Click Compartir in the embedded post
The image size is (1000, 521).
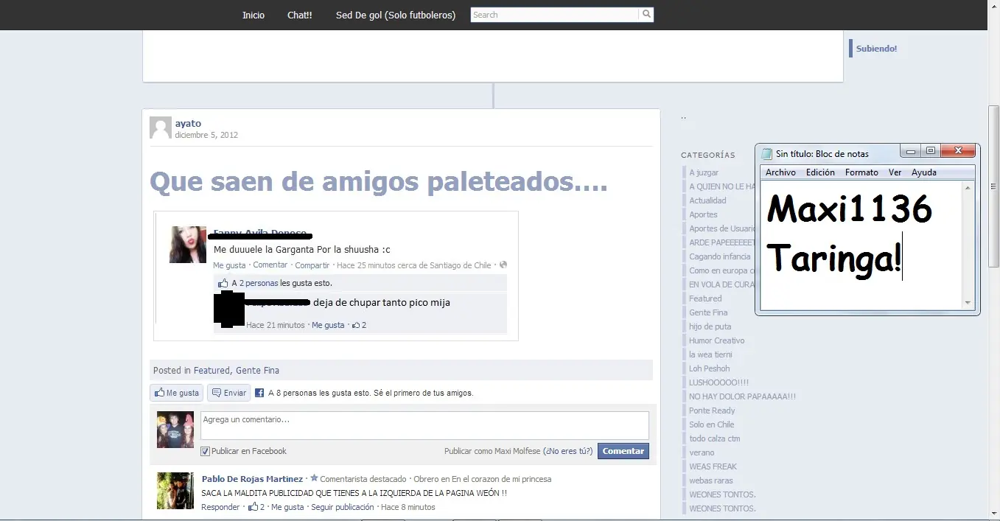pyautogui.click(x=312, y=265)
